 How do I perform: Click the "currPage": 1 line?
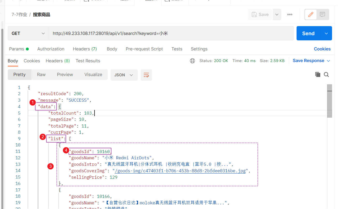tap(66, 132)
